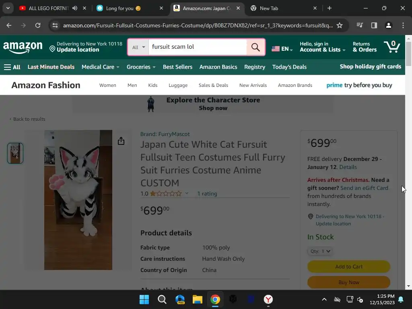The width and height of the screenshot is (412, 309).
Task: Open site information icon in address bar
Action: [x=55, y=25]
